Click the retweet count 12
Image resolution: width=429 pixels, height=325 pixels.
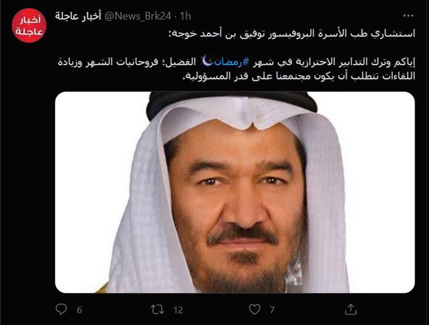point(178,310)
